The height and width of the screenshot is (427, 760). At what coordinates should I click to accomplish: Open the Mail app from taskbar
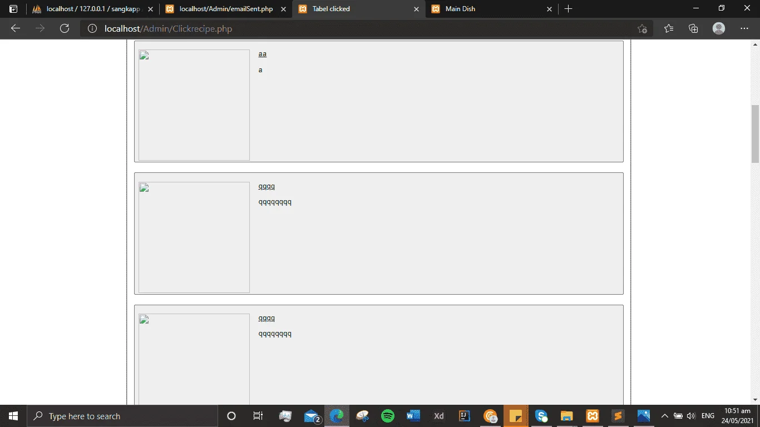(312, 416)
